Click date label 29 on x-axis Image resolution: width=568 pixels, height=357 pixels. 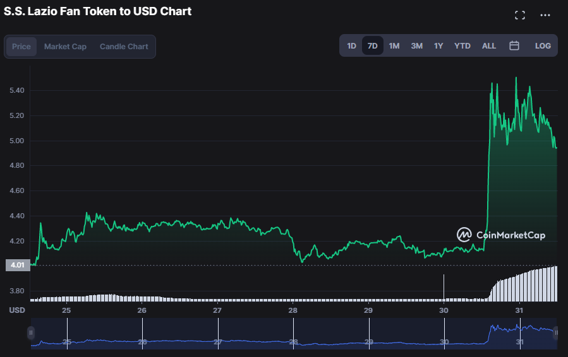coord(368,310)
